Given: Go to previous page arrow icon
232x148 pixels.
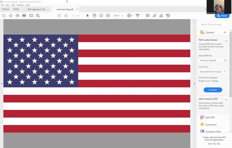Looking at the screenshot, I should click(59, 16).
